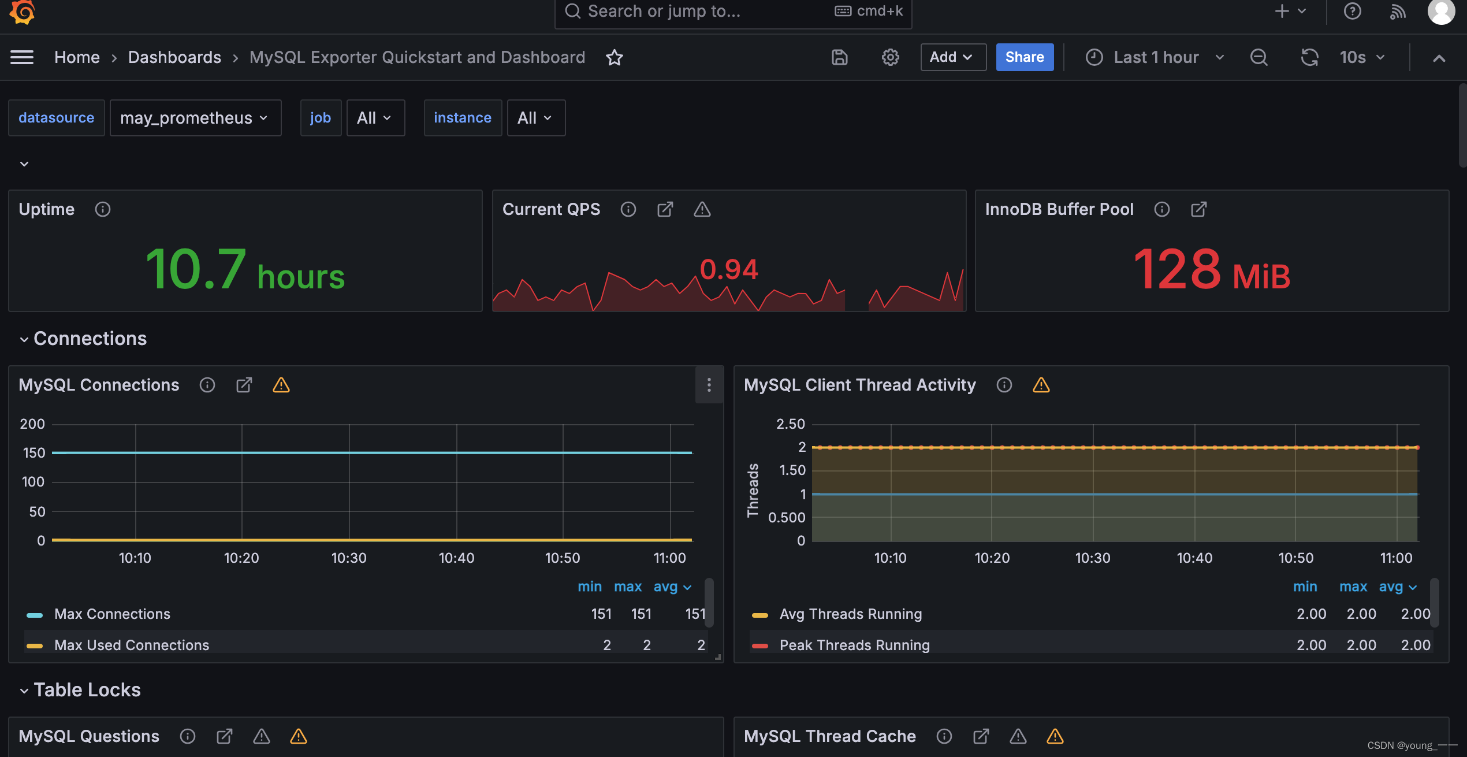Screen dimensions: 1467x757
Task: Click MySQL Connections orange warning icon
Action: pyautogui.click(x=281, y=385)
